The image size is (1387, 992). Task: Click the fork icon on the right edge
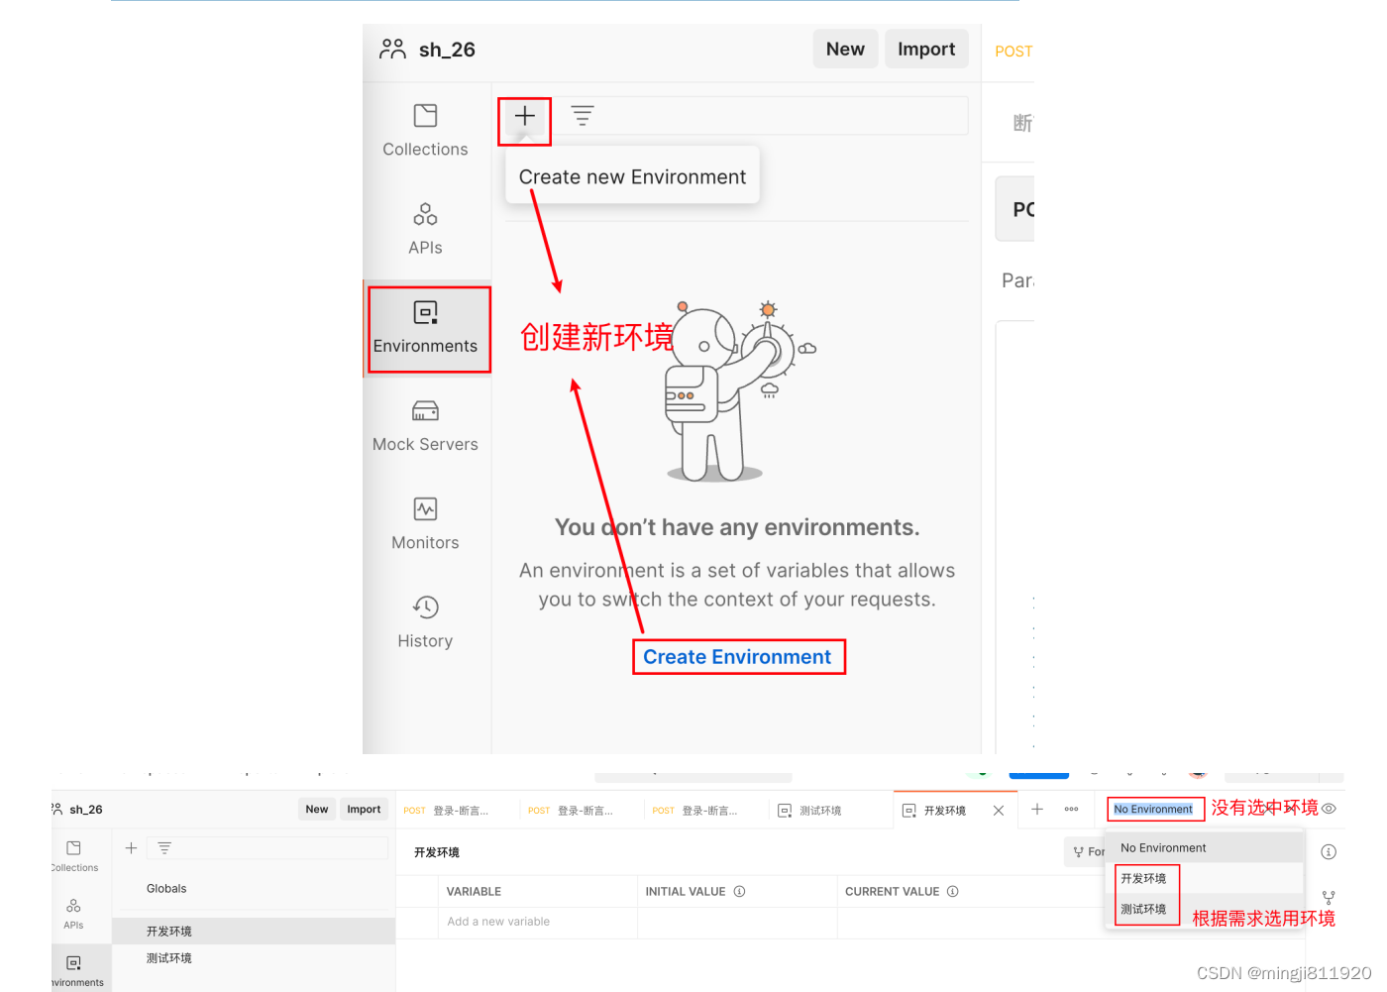(x=1329, y=898)
